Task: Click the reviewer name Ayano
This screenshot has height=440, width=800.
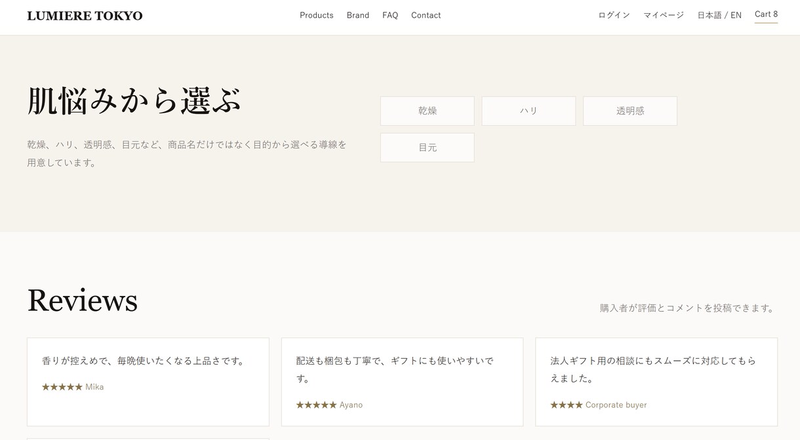Action: [351, 405]
